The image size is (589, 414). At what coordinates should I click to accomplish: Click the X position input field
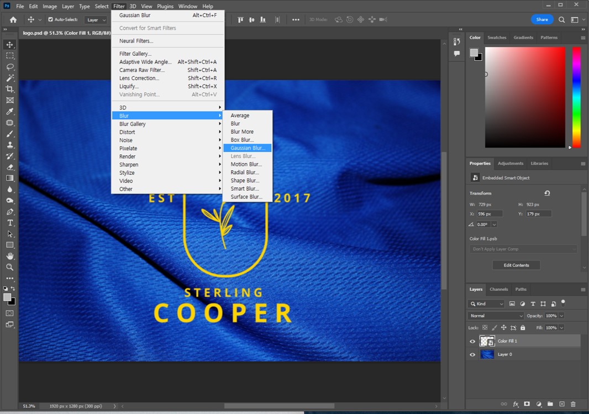[490, 214]
